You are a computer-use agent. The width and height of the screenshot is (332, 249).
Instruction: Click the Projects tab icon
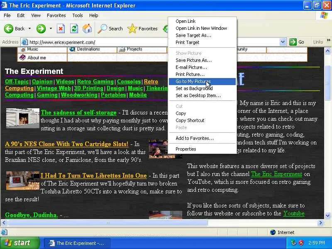click(x=122, y=49)
